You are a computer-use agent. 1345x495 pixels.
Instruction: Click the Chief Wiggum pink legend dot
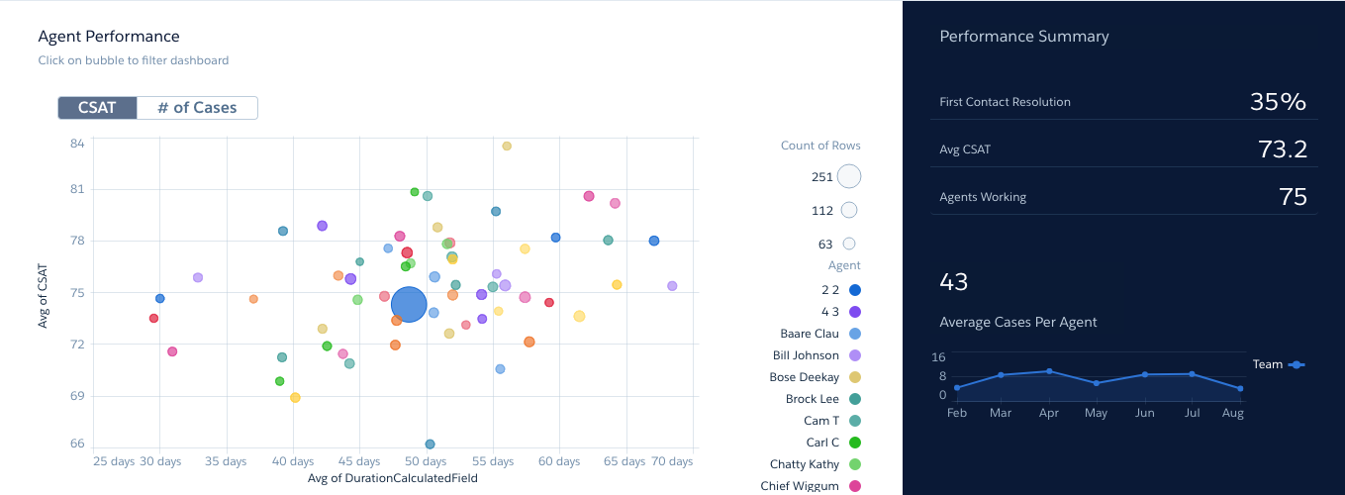click(855, 486)
